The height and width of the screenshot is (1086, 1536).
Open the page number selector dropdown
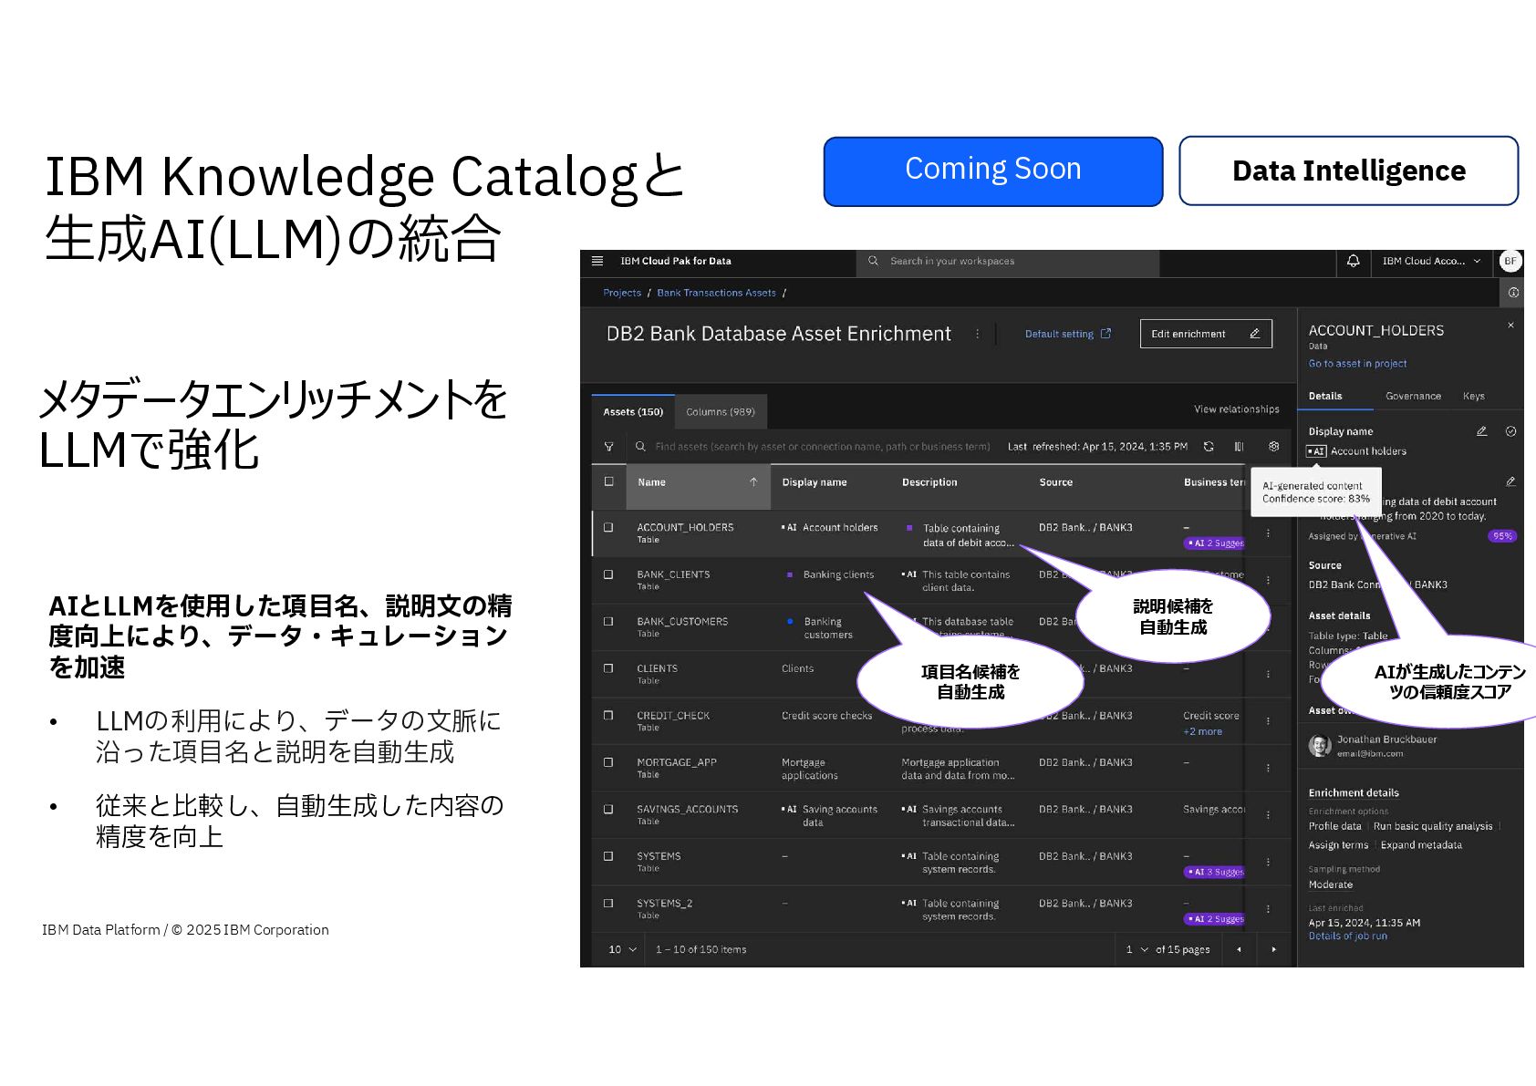[x=1136, y=950]
